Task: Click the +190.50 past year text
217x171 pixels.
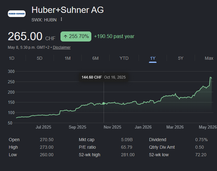Action: (114, 36)
